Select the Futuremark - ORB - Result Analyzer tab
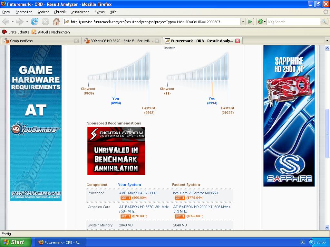Viewport: 330px width, 247px height. (202, 41)
